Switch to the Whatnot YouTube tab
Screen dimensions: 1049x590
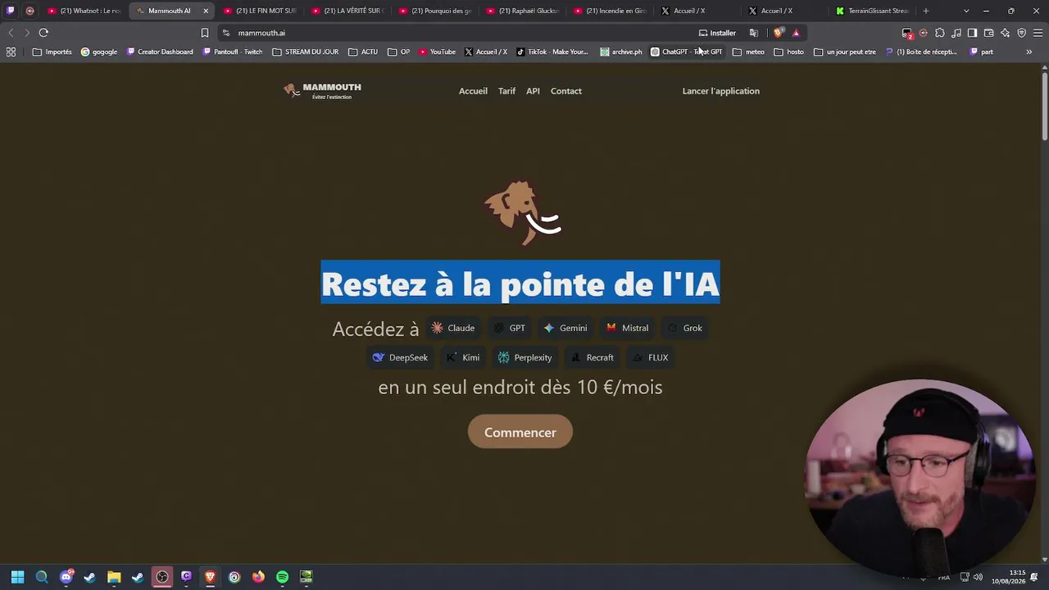coord(84,11)
